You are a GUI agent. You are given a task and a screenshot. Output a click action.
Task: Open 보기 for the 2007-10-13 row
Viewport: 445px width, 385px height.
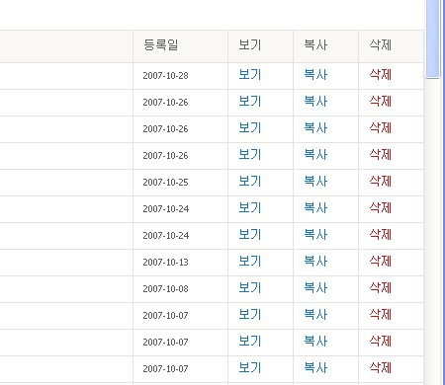coord(250,262)
